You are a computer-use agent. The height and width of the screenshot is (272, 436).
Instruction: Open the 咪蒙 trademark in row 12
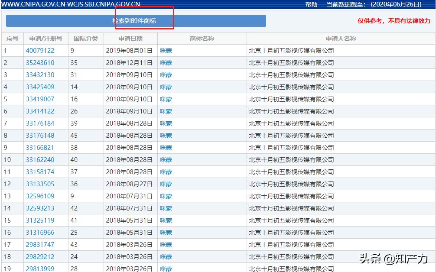pos(166,184)
